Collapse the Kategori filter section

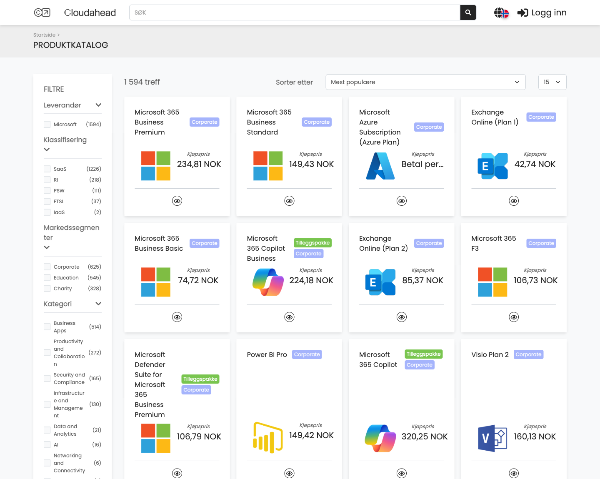point(98,304)
